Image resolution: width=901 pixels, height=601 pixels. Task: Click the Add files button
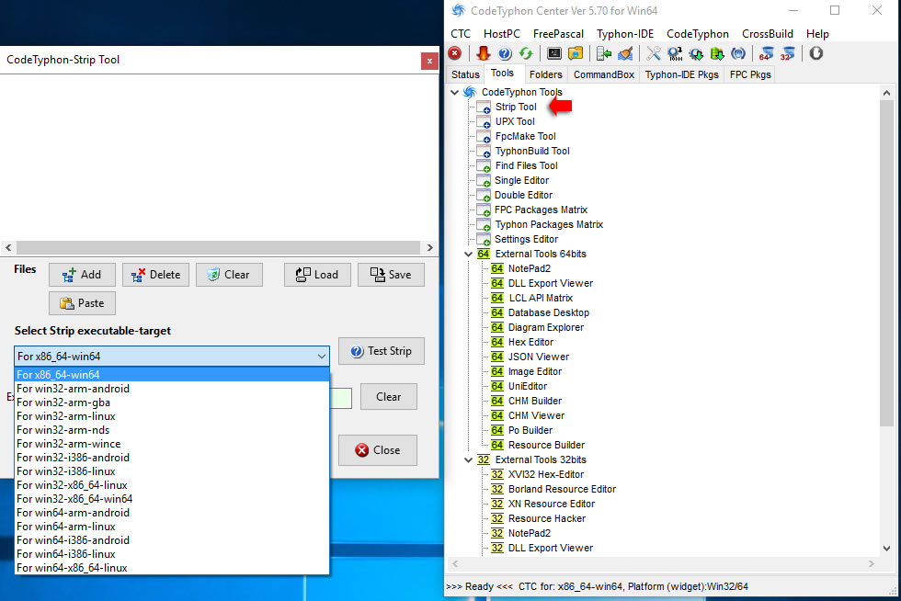(x=82, y=275)
